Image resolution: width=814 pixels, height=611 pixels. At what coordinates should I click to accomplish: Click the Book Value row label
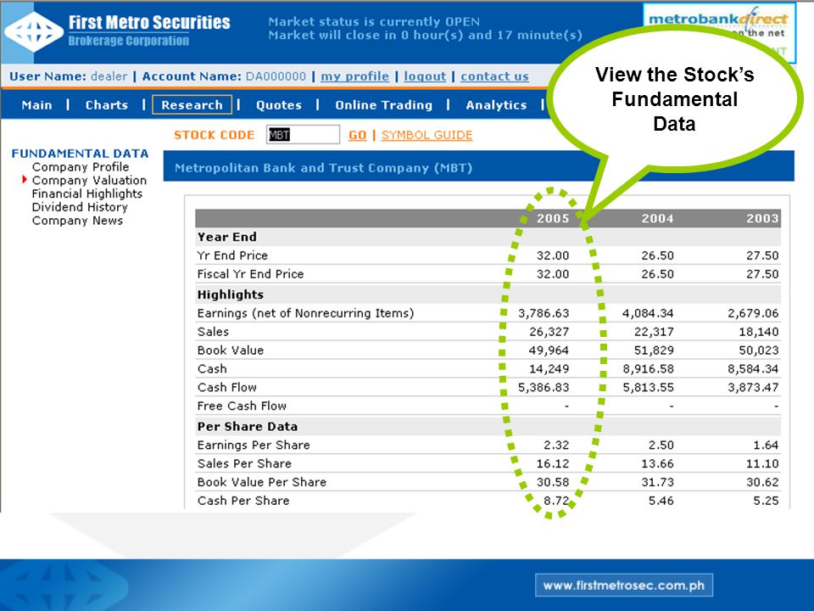tap(231, 350)
